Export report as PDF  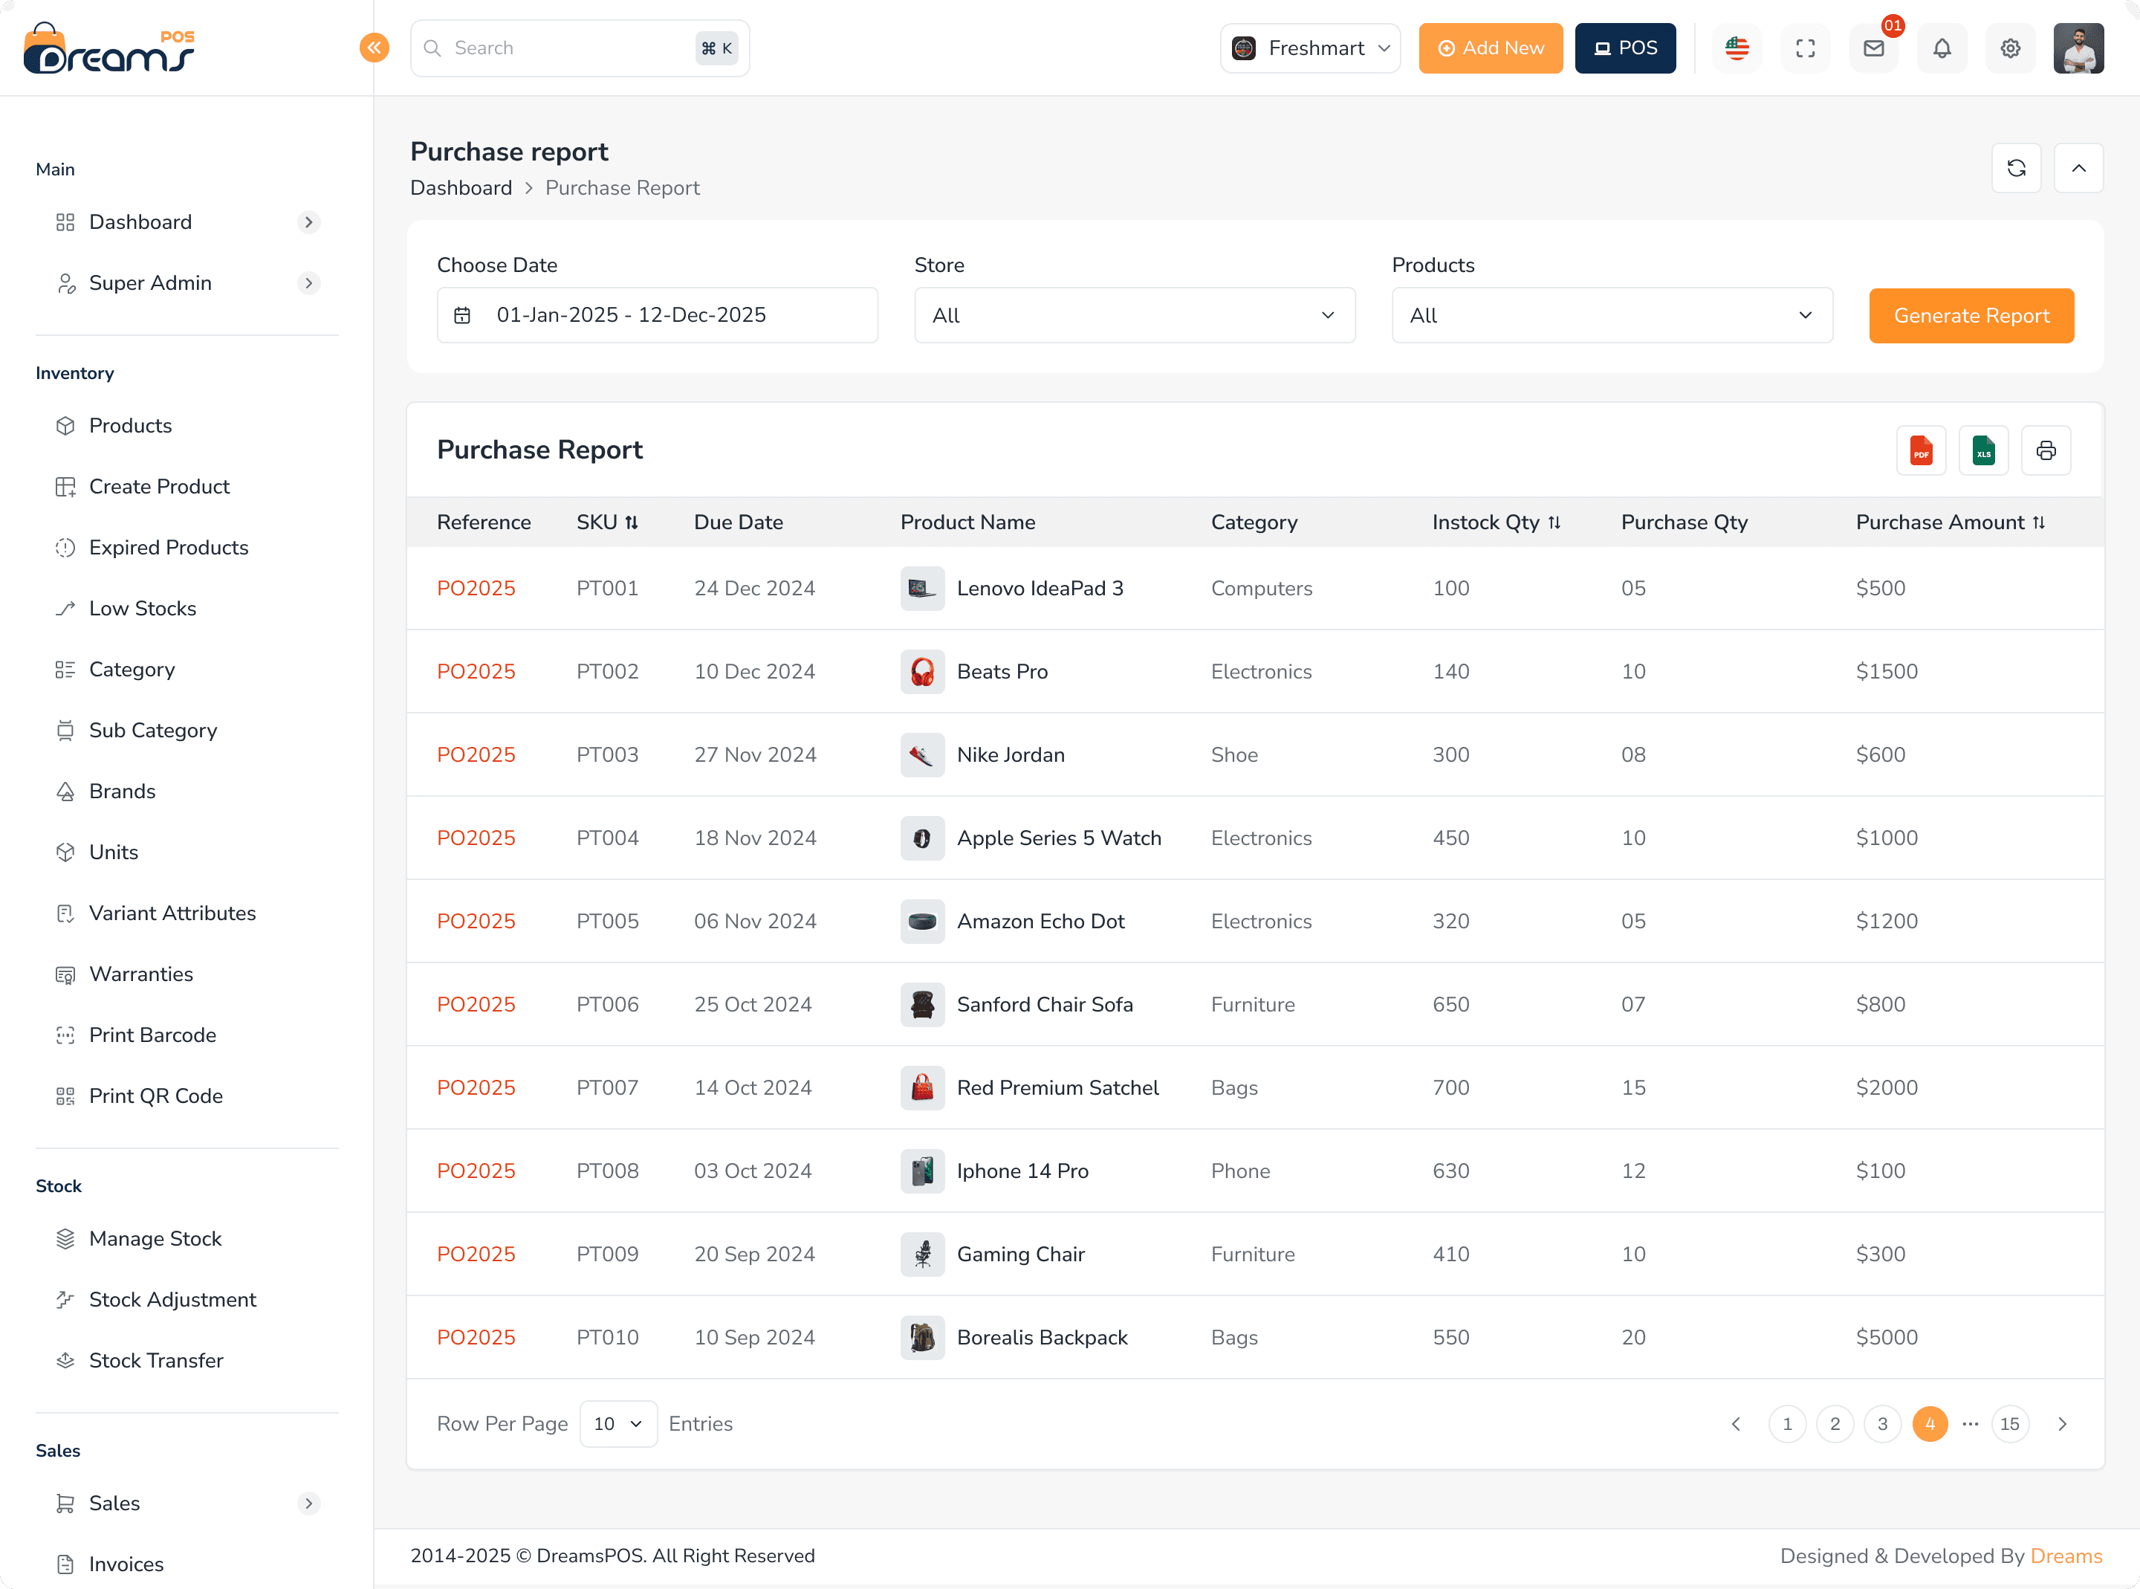click(1920, 450)
